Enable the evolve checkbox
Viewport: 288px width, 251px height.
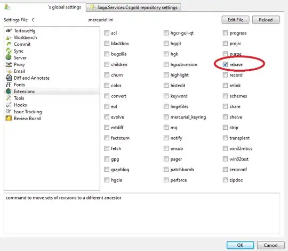coord(107,117)
